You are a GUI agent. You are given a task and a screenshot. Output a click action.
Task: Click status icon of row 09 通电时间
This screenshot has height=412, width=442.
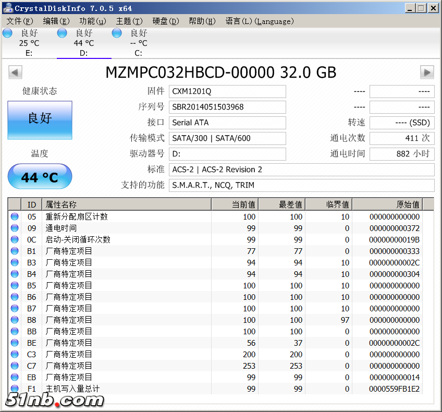[x=15, y=228]
